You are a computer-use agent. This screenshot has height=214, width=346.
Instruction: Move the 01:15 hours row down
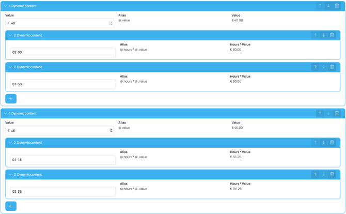pos(324,143)
